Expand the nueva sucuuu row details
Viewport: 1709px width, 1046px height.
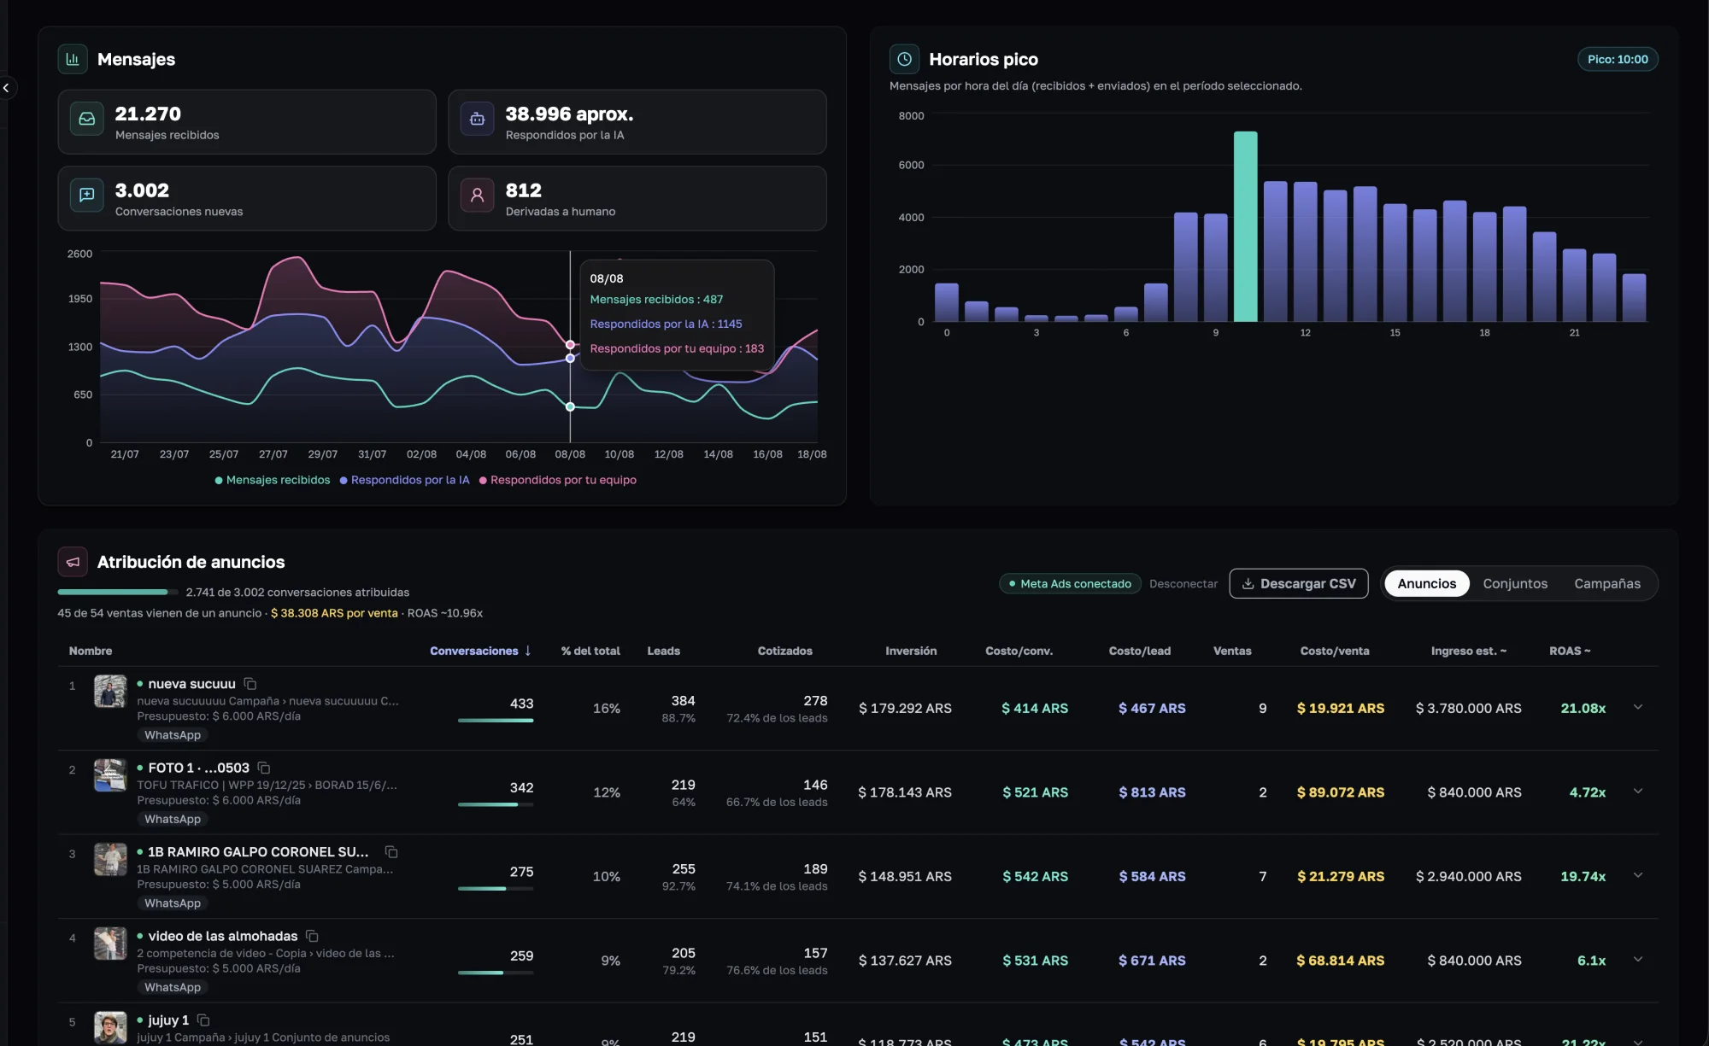(1638, 707)
